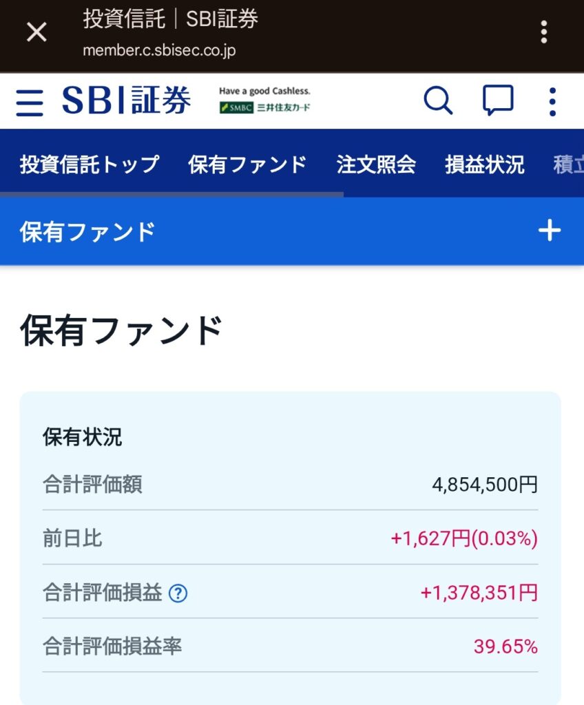584x705 pixels.
Task: Click the 合計評価額 amount 4,854,500円
Action: click(x=485, y=485)
